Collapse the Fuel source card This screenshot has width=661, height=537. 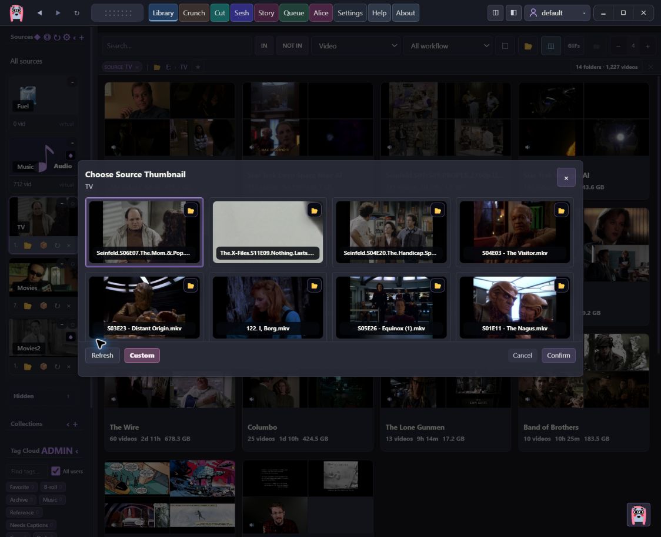point(72,82)
